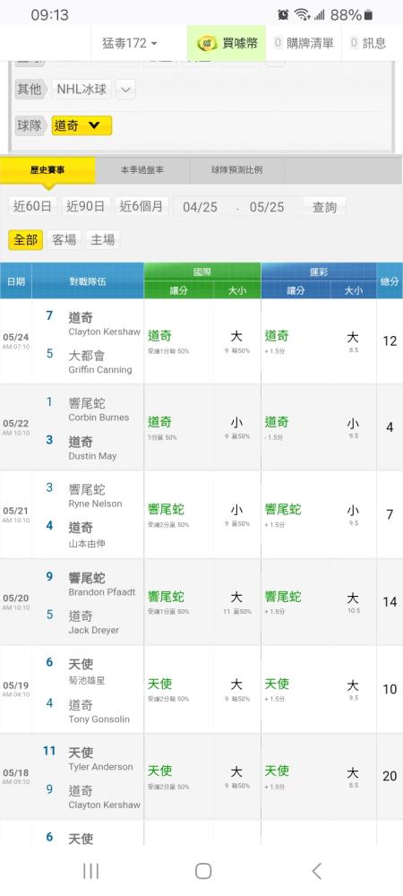Click pitcher name Jack Dreyer

(x=94, y=630)
